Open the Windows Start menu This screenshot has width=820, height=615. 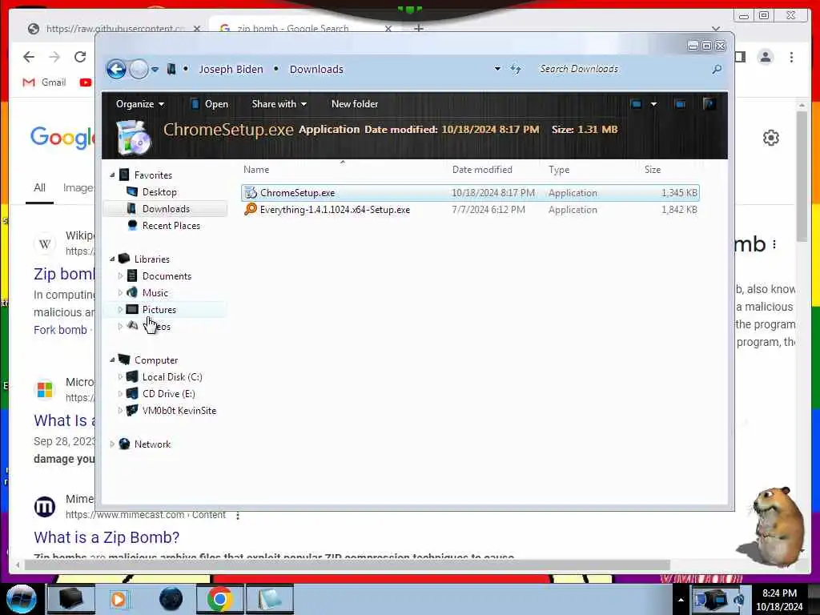coord(21,599)
